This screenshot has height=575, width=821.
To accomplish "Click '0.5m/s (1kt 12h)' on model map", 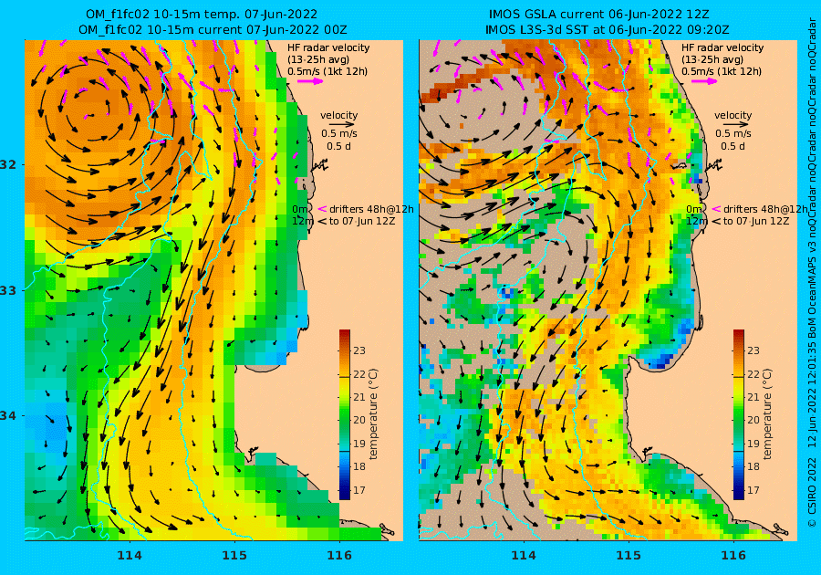I will point(327,71).
